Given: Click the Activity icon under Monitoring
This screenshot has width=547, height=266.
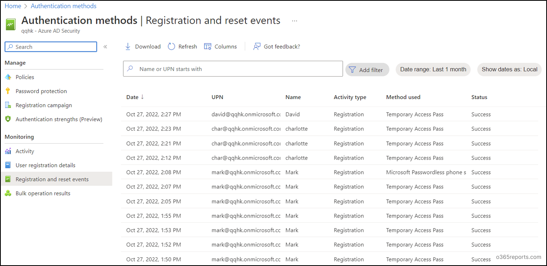Looking at the screenshot, I should point(9,151).
